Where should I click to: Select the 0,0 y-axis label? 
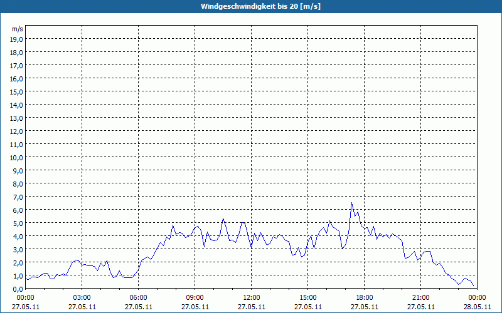(19, 289)
